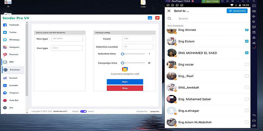Click the Sender Pro sidebar scrollbar thumb
The image size is (263, 131).
point(27,60)
